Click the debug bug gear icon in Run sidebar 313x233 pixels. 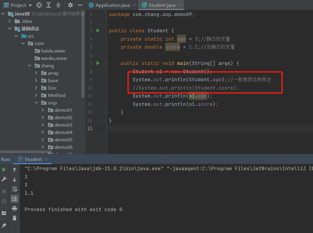coord(4,201)
